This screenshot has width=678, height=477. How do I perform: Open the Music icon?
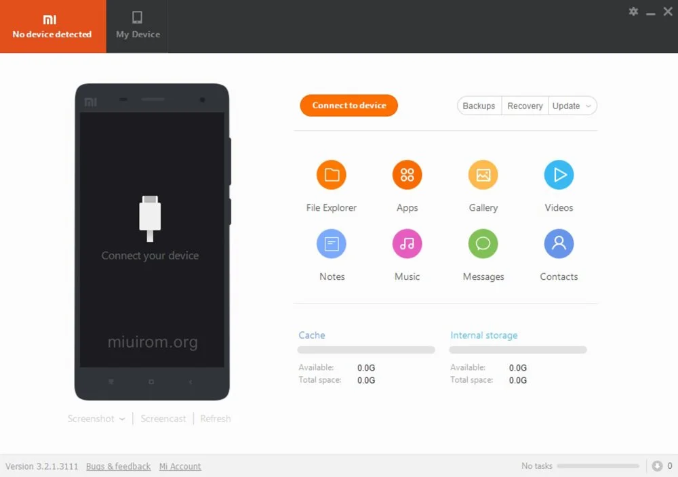pos(407,244)
